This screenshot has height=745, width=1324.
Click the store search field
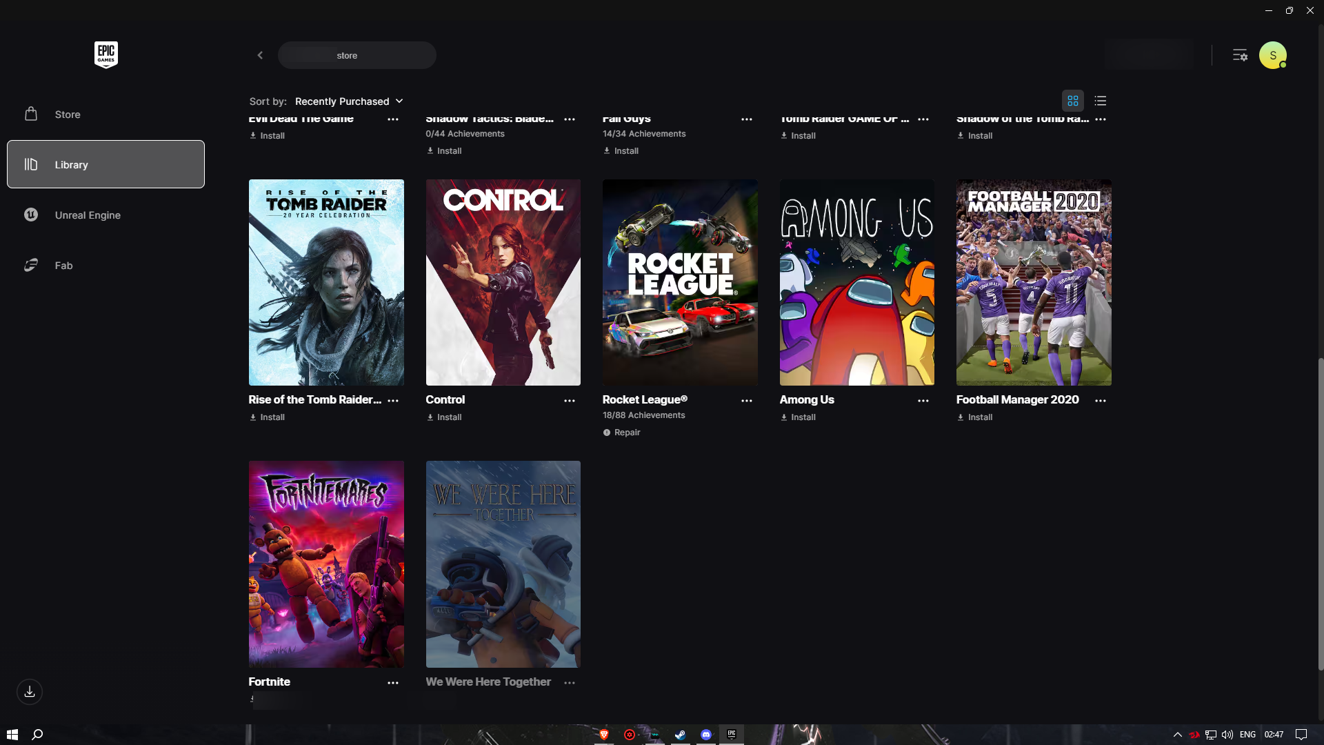pos(357,55)
